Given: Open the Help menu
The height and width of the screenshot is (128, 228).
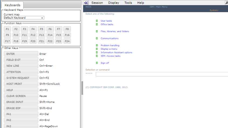Looking at the screenshot, I should tap(141, 3).
